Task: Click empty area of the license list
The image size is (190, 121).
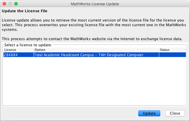Action: [95, 81]
